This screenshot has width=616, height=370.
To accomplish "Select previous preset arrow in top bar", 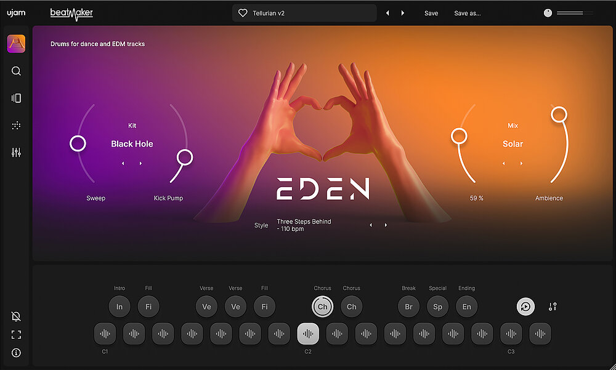I will click(387, 13).
